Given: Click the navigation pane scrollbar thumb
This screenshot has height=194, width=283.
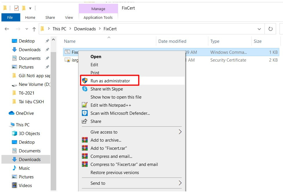Looking at the screenshot, I should pyautogui.click(x=54, y=121).
